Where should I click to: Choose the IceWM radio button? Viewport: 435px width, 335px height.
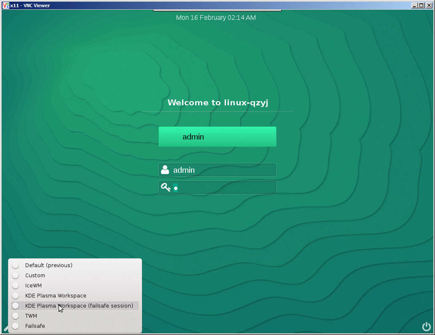[16, 285]
